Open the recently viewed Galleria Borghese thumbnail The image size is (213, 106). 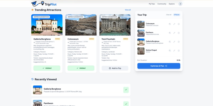pyautogui.click(x=38, y=90)
